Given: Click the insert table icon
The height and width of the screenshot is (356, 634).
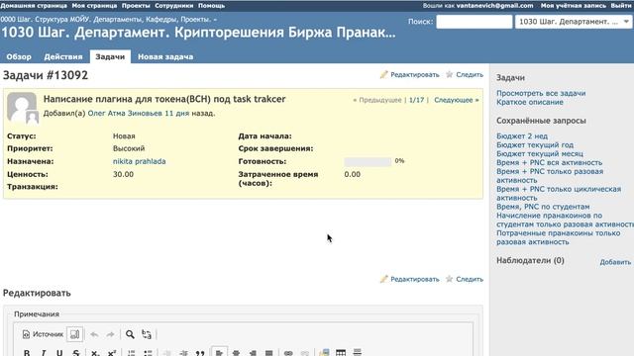Looking at the screenshot, I should [x=341, y=352].
